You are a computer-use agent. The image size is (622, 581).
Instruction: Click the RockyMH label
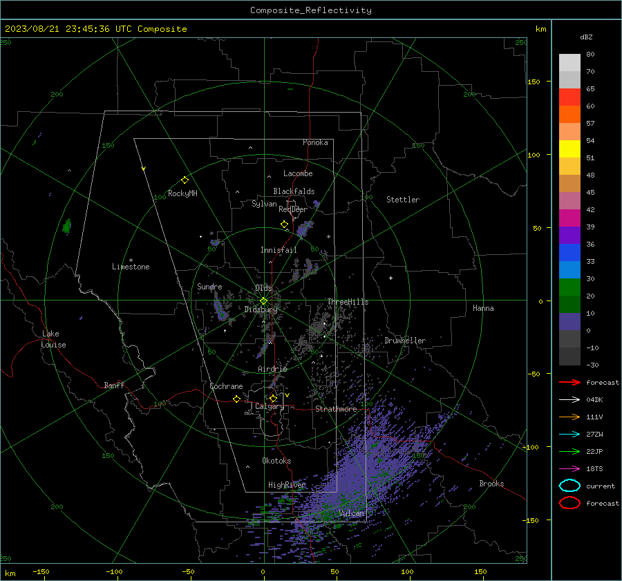pyautogui.click(x=182, y=193)
